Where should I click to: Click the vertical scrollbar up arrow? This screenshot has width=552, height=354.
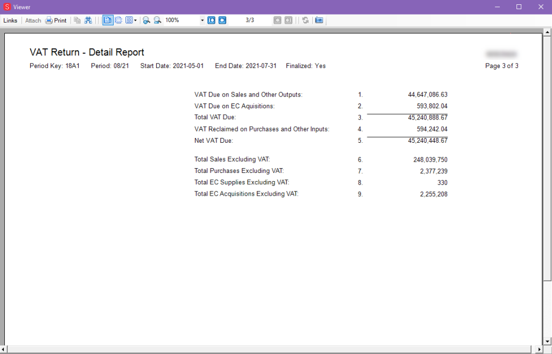[547, 31]
